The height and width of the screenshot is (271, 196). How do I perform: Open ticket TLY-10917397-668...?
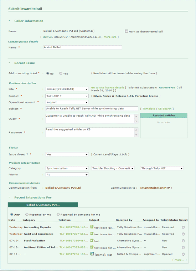(74, 234)
